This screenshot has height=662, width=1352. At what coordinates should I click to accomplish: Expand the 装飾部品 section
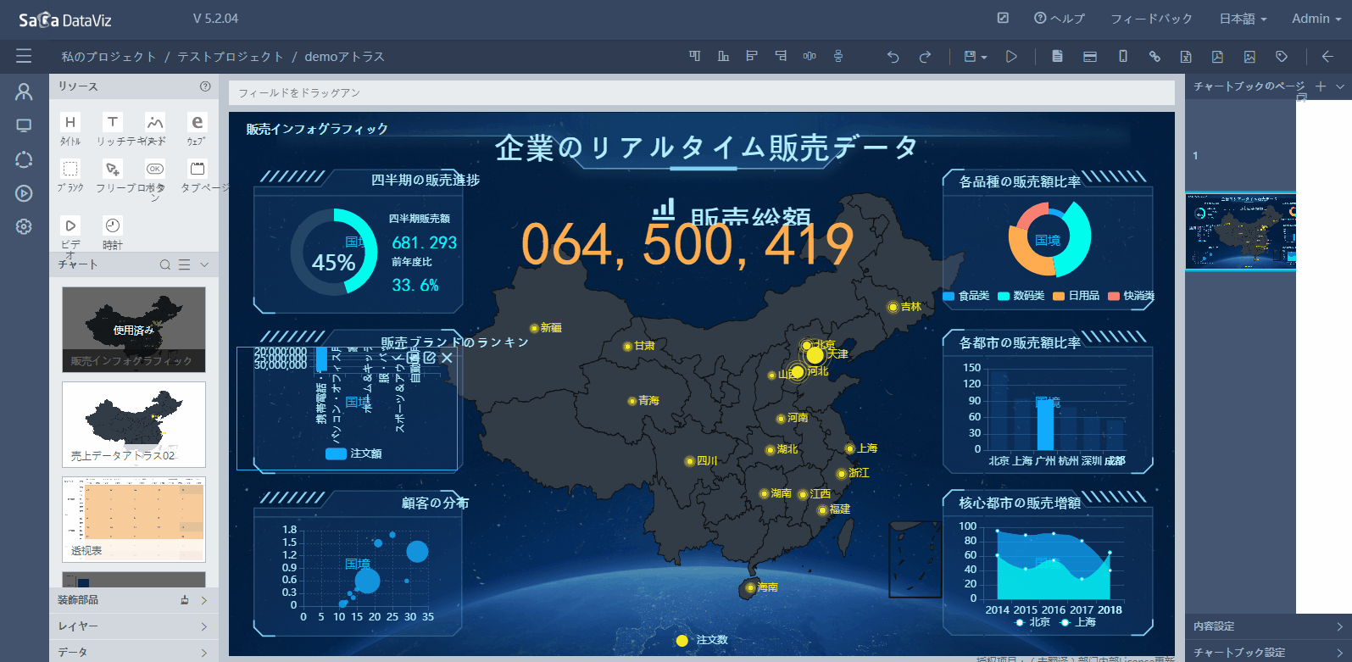coord(134,599)
